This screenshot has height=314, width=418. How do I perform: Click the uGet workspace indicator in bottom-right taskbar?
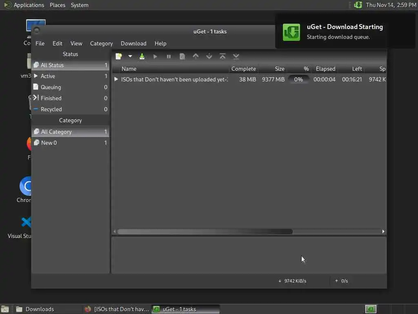tap(371, 309)
